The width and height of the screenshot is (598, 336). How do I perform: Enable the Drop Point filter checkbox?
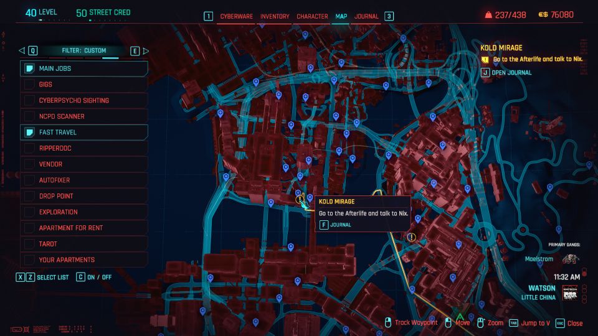coord(29,196)
